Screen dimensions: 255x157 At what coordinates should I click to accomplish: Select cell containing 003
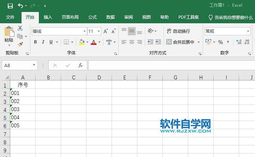tap(23, 109)
